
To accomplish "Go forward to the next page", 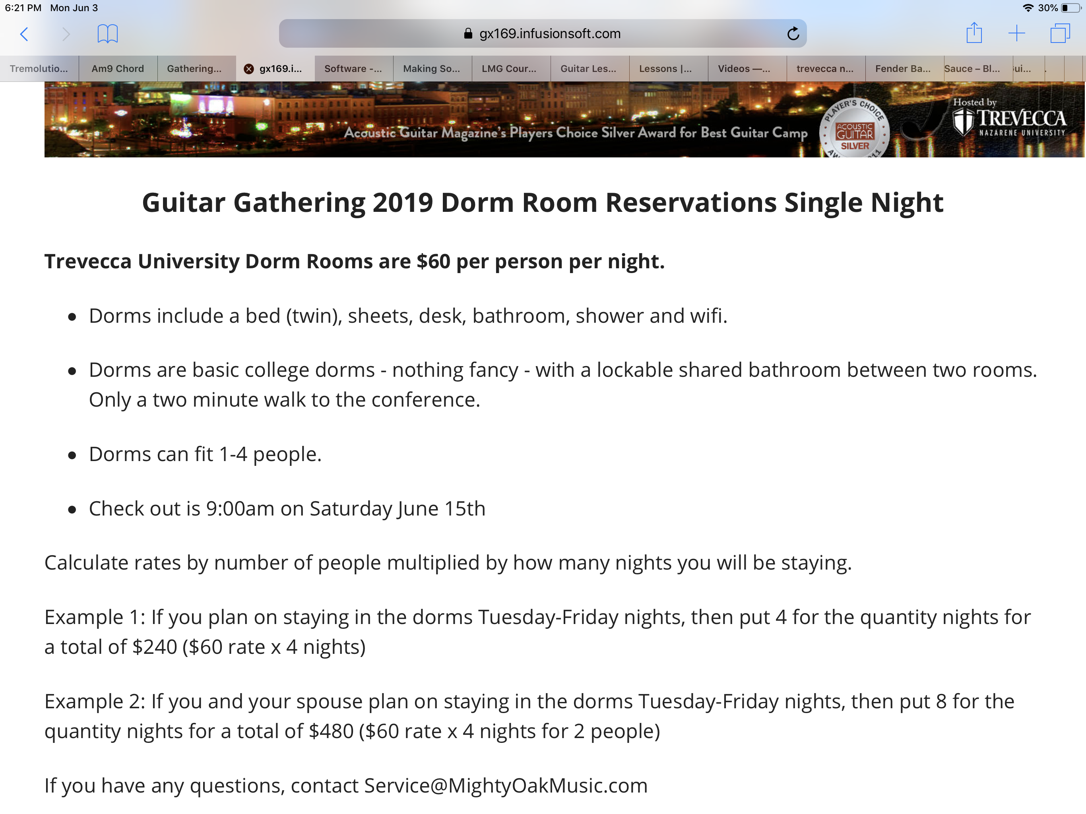I will [66, 34].
